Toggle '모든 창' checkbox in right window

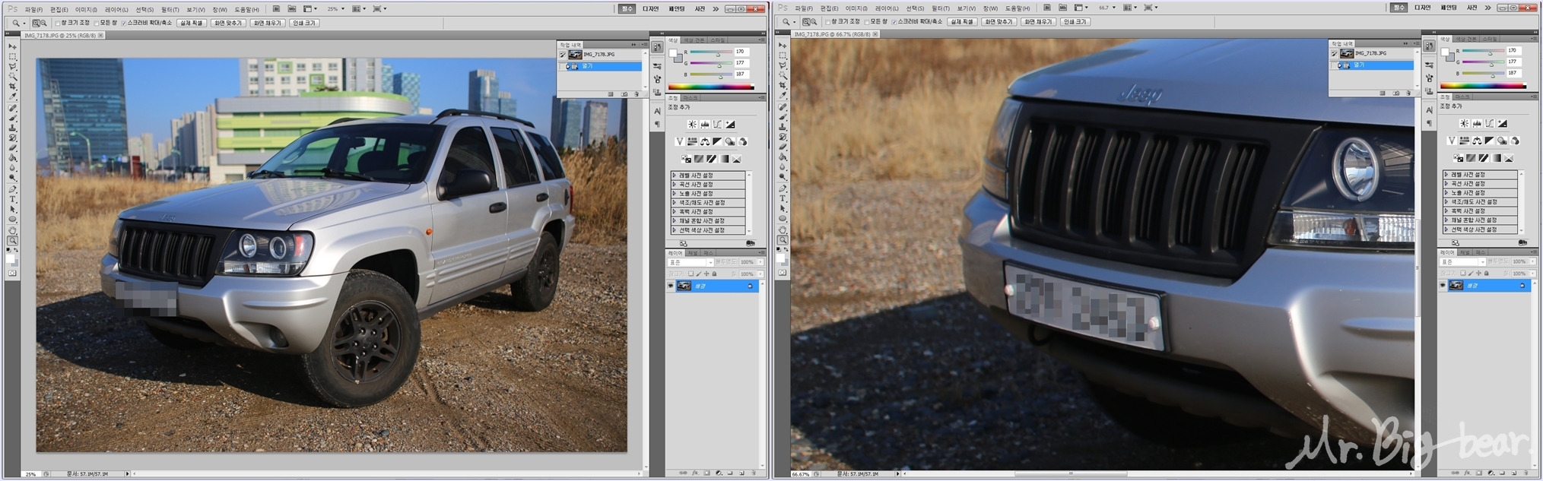(x=866, y=22)
